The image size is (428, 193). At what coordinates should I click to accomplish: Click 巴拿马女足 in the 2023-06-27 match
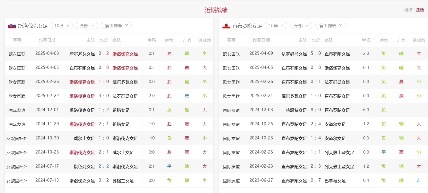coord(335,181)
